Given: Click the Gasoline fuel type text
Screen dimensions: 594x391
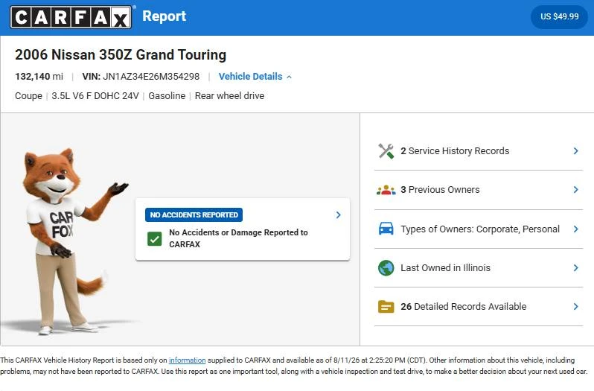Looking at the screenshot, I should click(167, 96).
